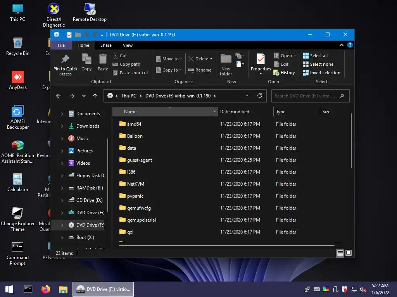This screenshot has width=397, height=297.
Task: Sort by Date modified column
Action: tap(245, 112)
